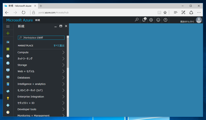Expand the Developer tools category chevron
Image resolution: width=206 pixels, height=120 pixels.
coord(63,109)
